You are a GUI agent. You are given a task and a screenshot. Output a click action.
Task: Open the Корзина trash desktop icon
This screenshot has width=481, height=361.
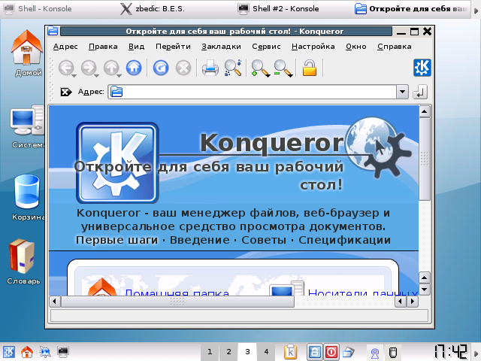pos(27,197)
